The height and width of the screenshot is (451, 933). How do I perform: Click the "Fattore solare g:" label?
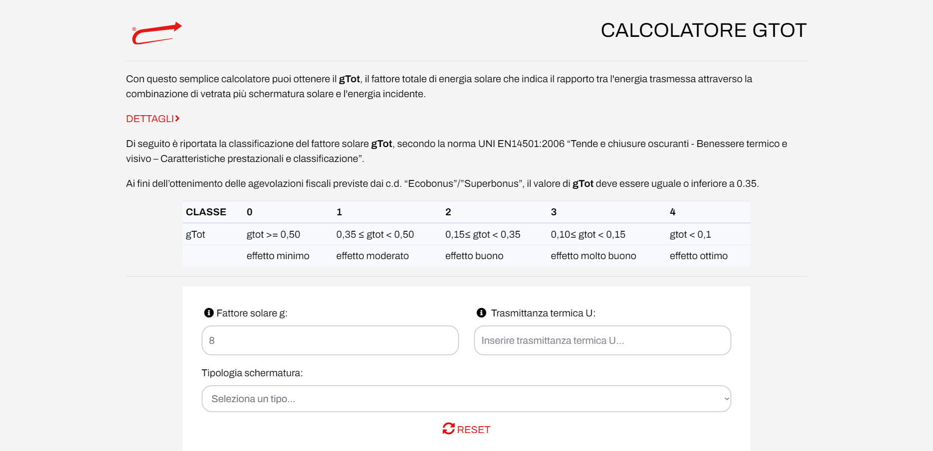(x=252, y=313)
